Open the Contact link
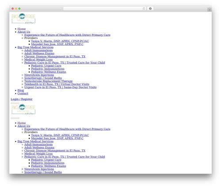Screen dimensions: 221x187 point(23,94)
